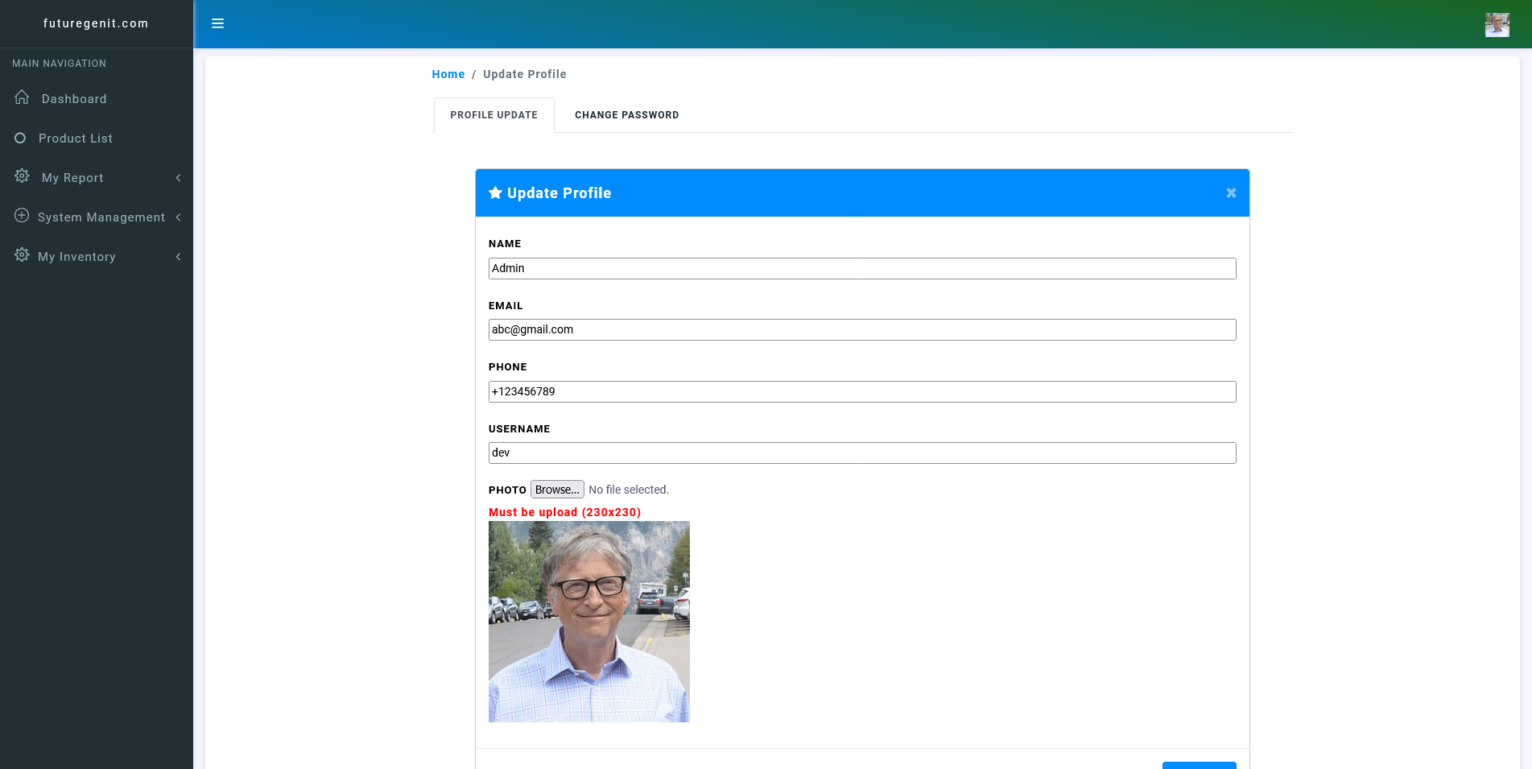Close the Update Profile panel

pyautogui.click(x=1230, y=192)
